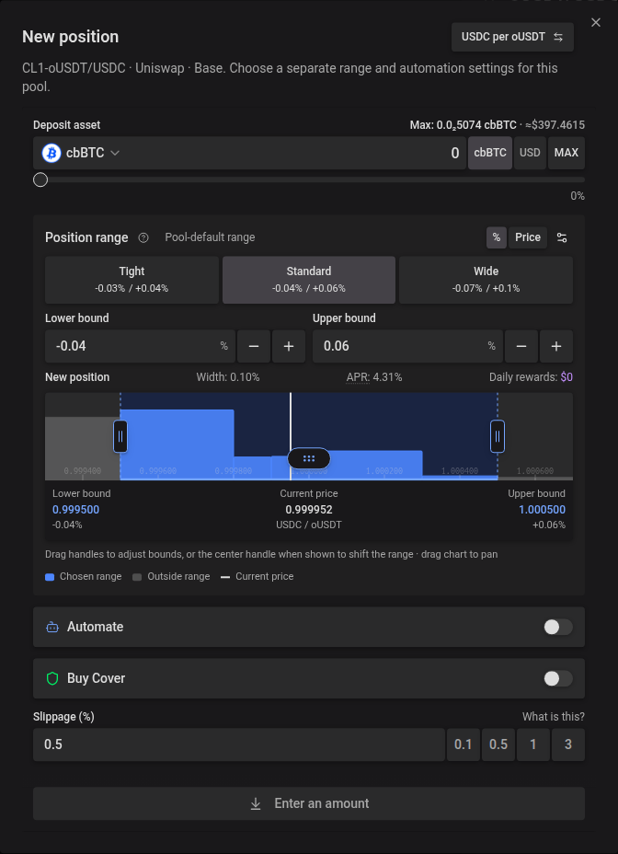Viewport: 618px width, 854px height.
Task: Click the lower bound price 0.999500
Action: click(x=75, y=510)
